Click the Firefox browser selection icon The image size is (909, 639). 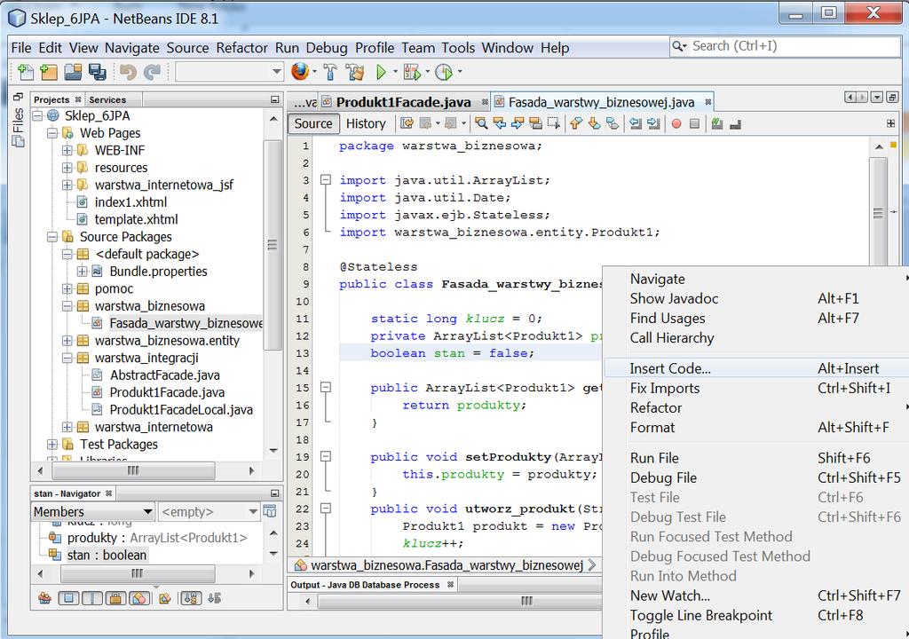pyautogui.click(x=300, y=71)
